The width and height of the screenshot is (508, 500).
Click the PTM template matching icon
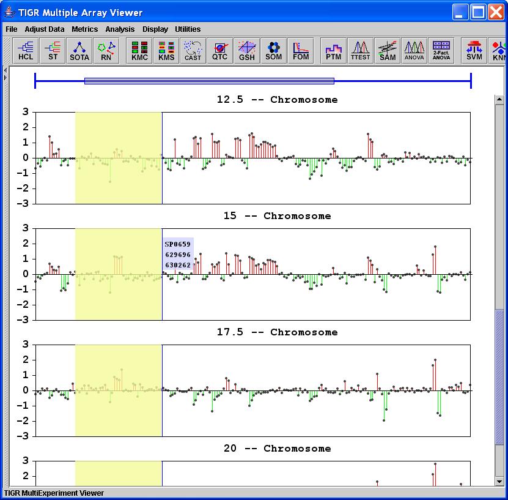tap(333, 51)
